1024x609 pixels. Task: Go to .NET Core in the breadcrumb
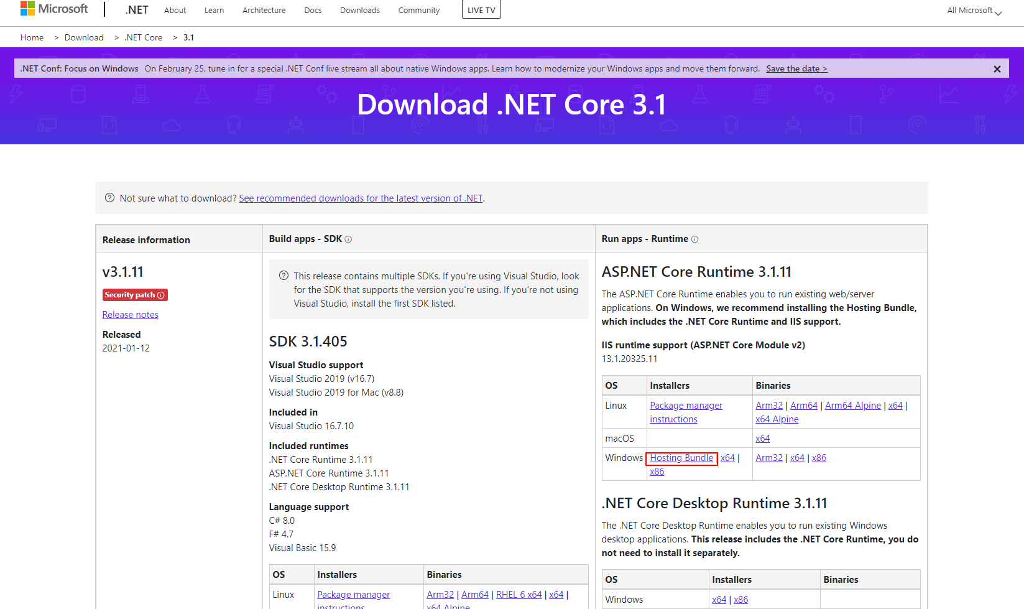tap(144, 37)
